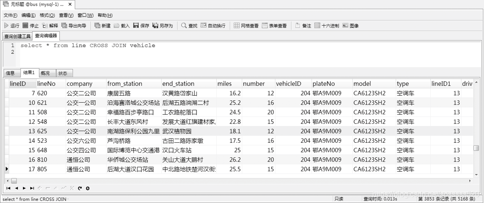Open the 备注 memo view

pyautogui.click(x=303, y=26)
